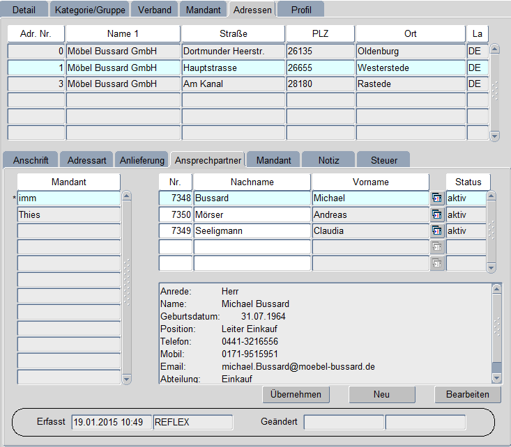Viewport: 511px width, 447px height.
Task: Switch to the Steuer sub-tab
Action: pyautogui.click(x=383, y=160)
